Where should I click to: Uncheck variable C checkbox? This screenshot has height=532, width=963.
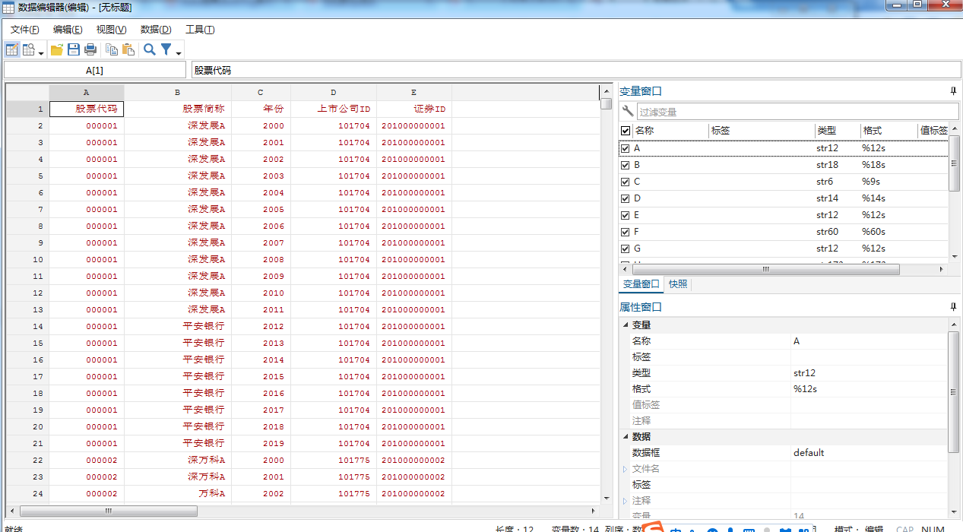tap(626, 182)
